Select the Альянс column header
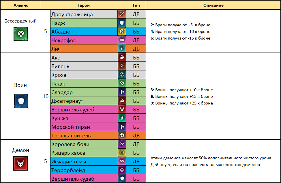This screenshot has height=183, width=281. tap(20, 5)
